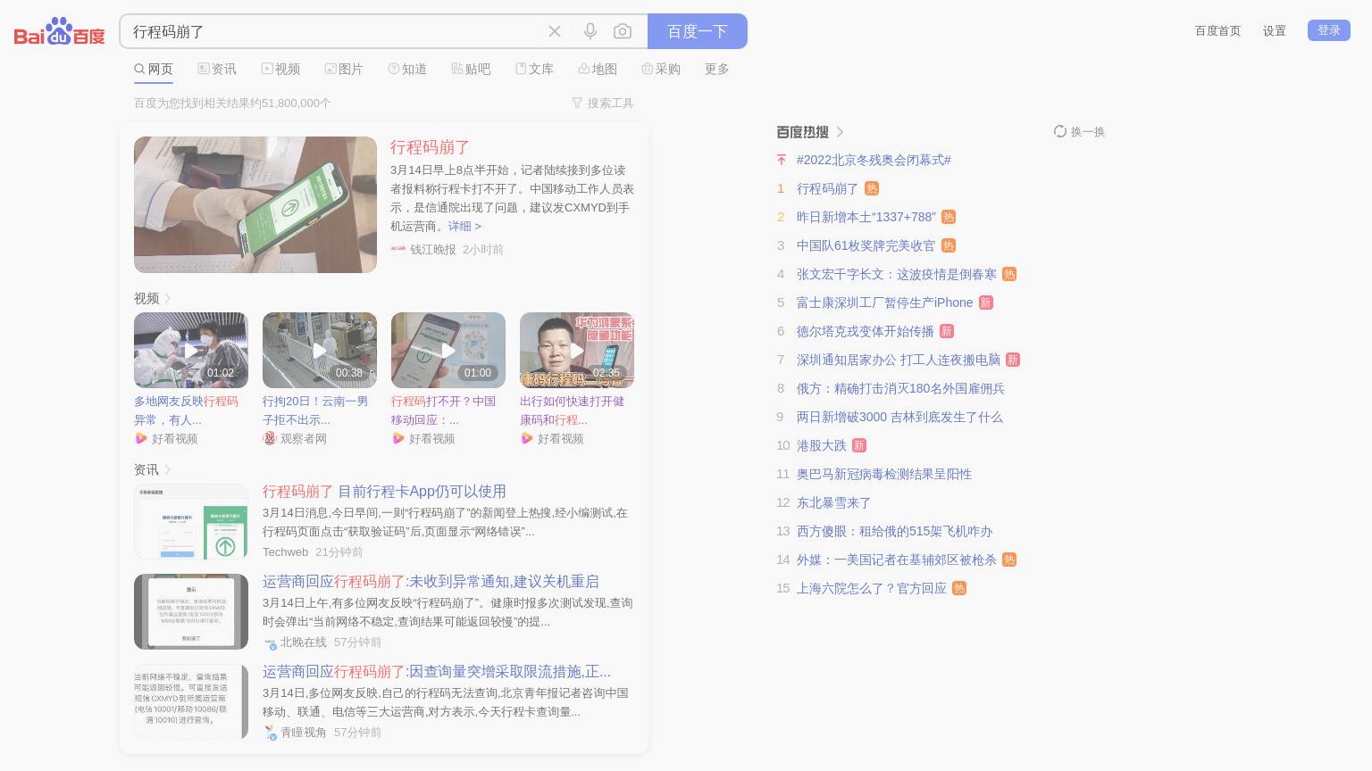Image resolution: width=1372 pixels, height=771 pixels.
Task: Play the 01:00 video thumbnail
Action: coord(448,350)
